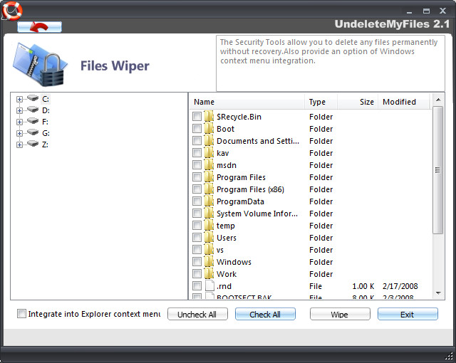456x363 pixels.
Task: Click the file list scrollbar thumb
Action: coord(437,170)
